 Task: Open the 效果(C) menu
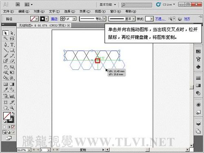pyautogui.click(x=85, y=11)
